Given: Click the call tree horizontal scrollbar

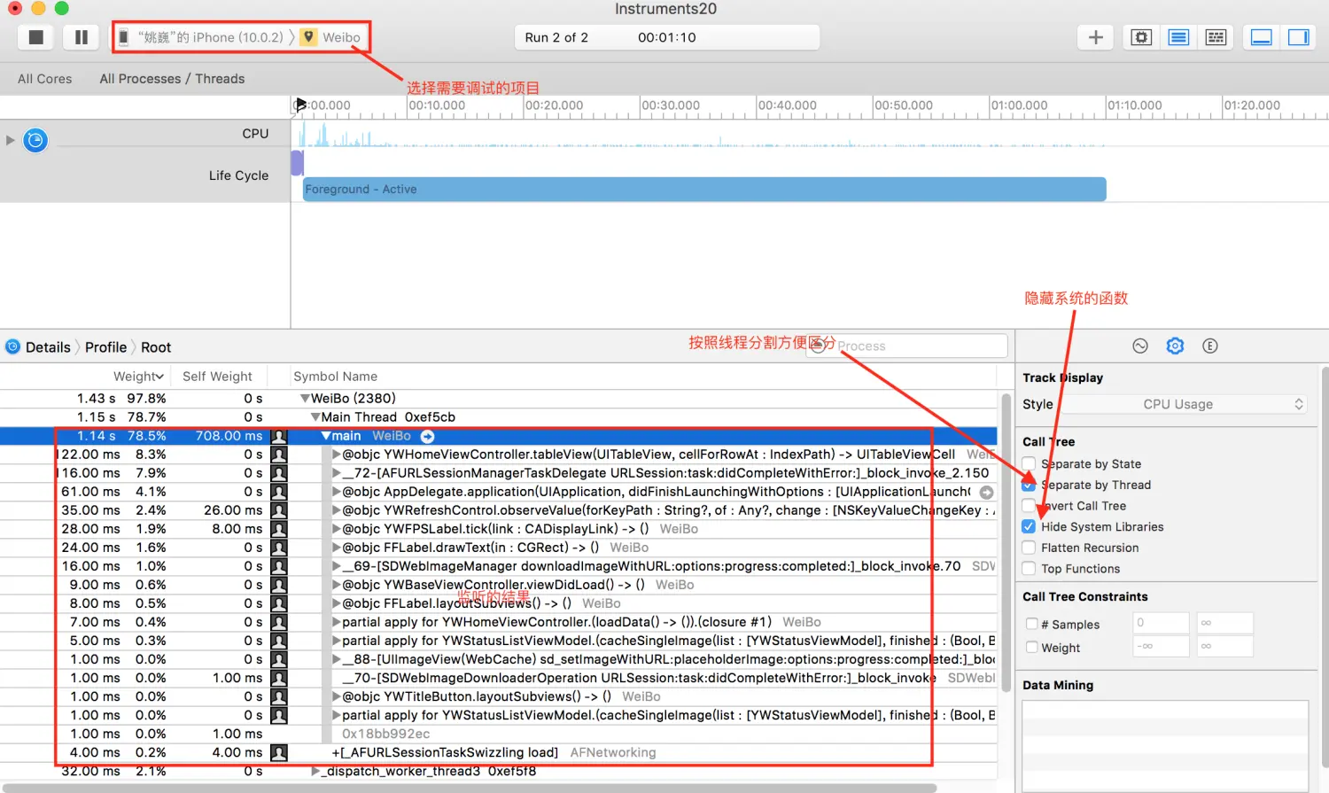Looking at the screenshot, I should (470, 788).
